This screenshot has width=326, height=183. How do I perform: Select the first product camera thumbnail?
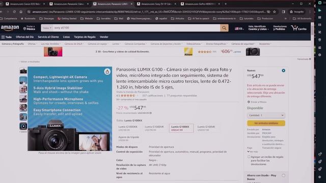pos(23,71)
